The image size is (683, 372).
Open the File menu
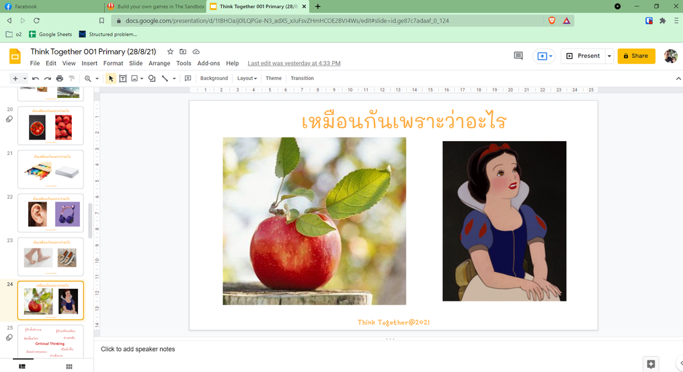point(35,63)
